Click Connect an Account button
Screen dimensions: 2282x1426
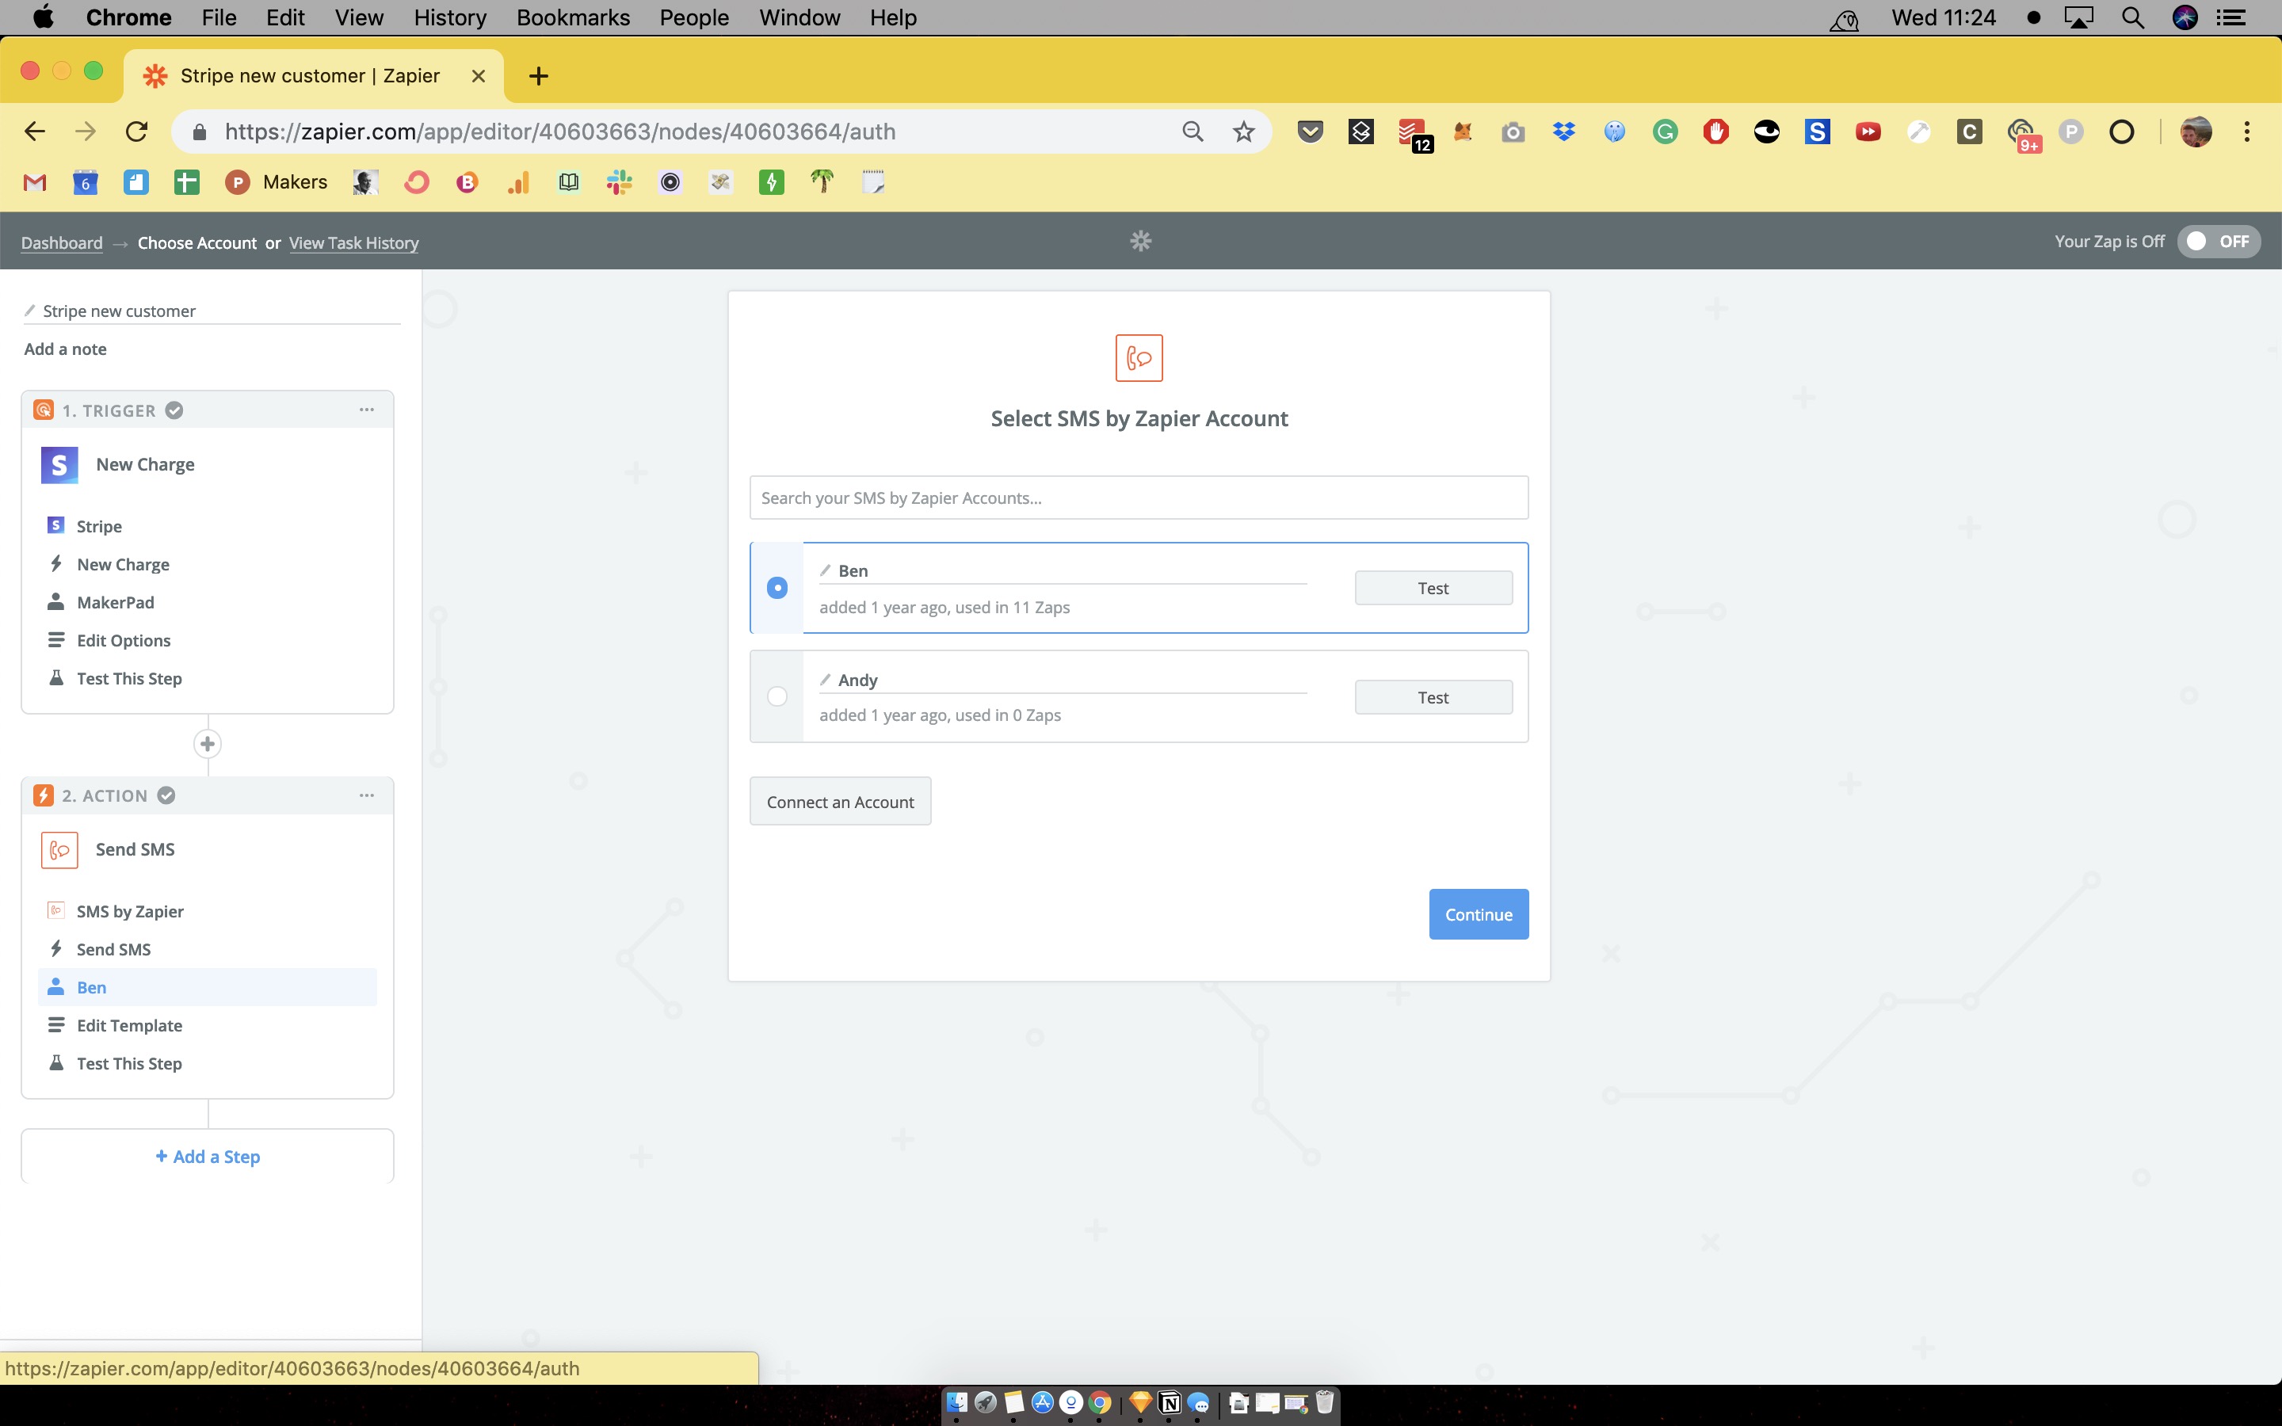point(840,801)
